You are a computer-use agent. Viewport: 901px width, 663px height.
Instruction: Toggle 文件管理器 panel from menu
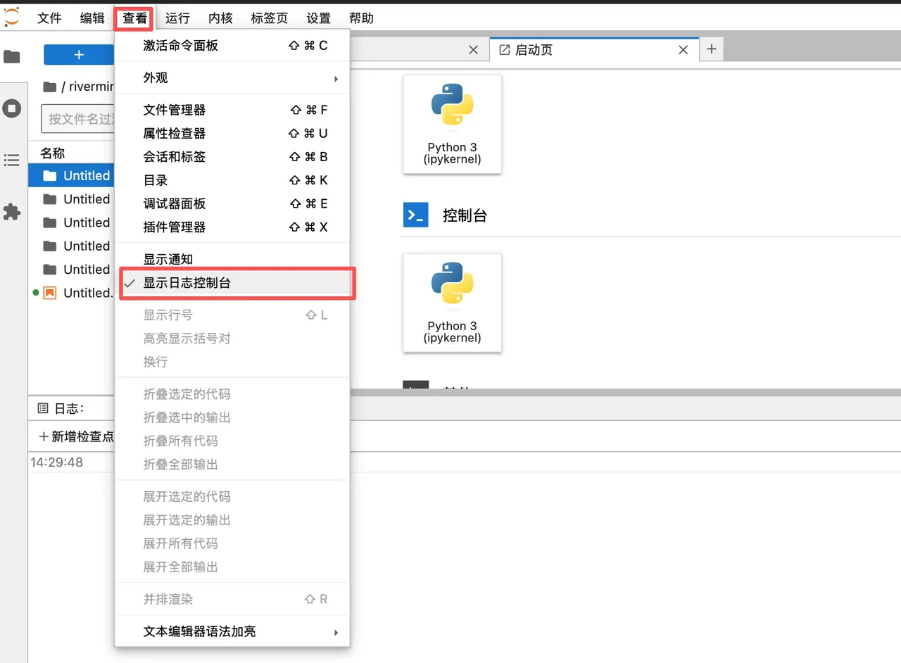[x=175, y=110]
